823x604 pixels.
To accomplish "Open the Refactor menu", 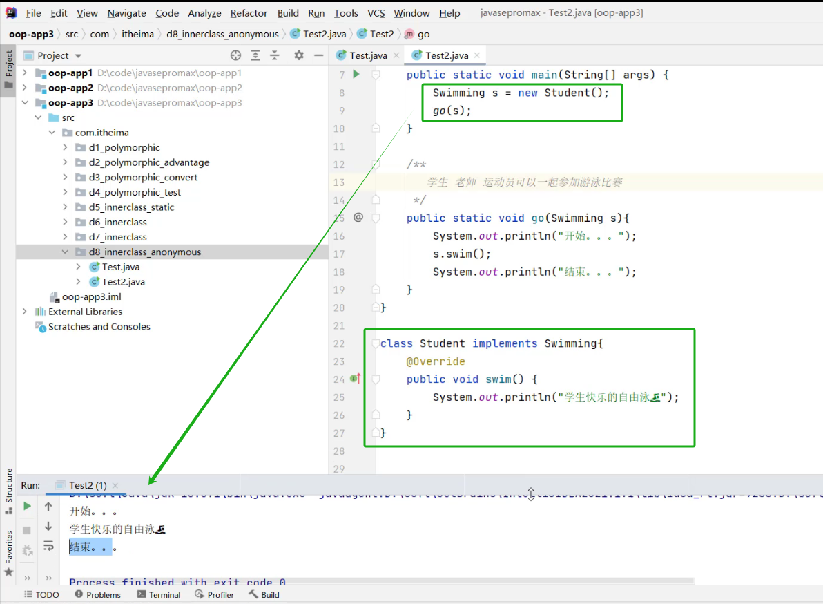I will (x=249, y=13).
